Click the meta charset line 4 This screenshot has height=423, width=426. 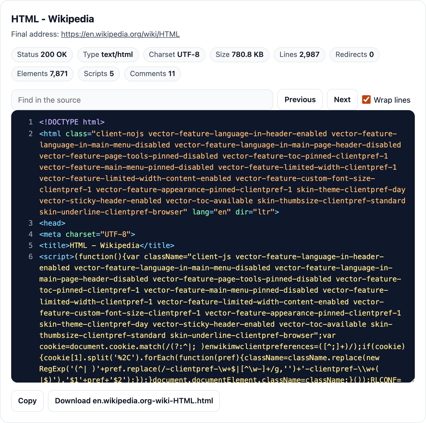click(87, 234)
